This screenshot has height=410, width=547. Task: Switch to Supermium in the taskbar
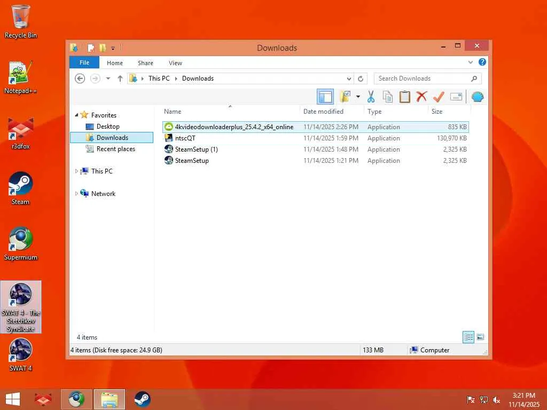coord(76,399)
